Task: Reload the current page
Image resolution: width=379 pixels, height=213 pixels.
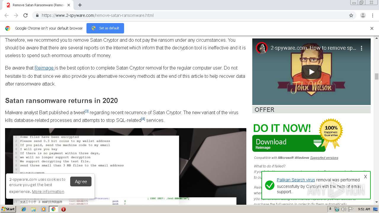Action: point(25,15)
